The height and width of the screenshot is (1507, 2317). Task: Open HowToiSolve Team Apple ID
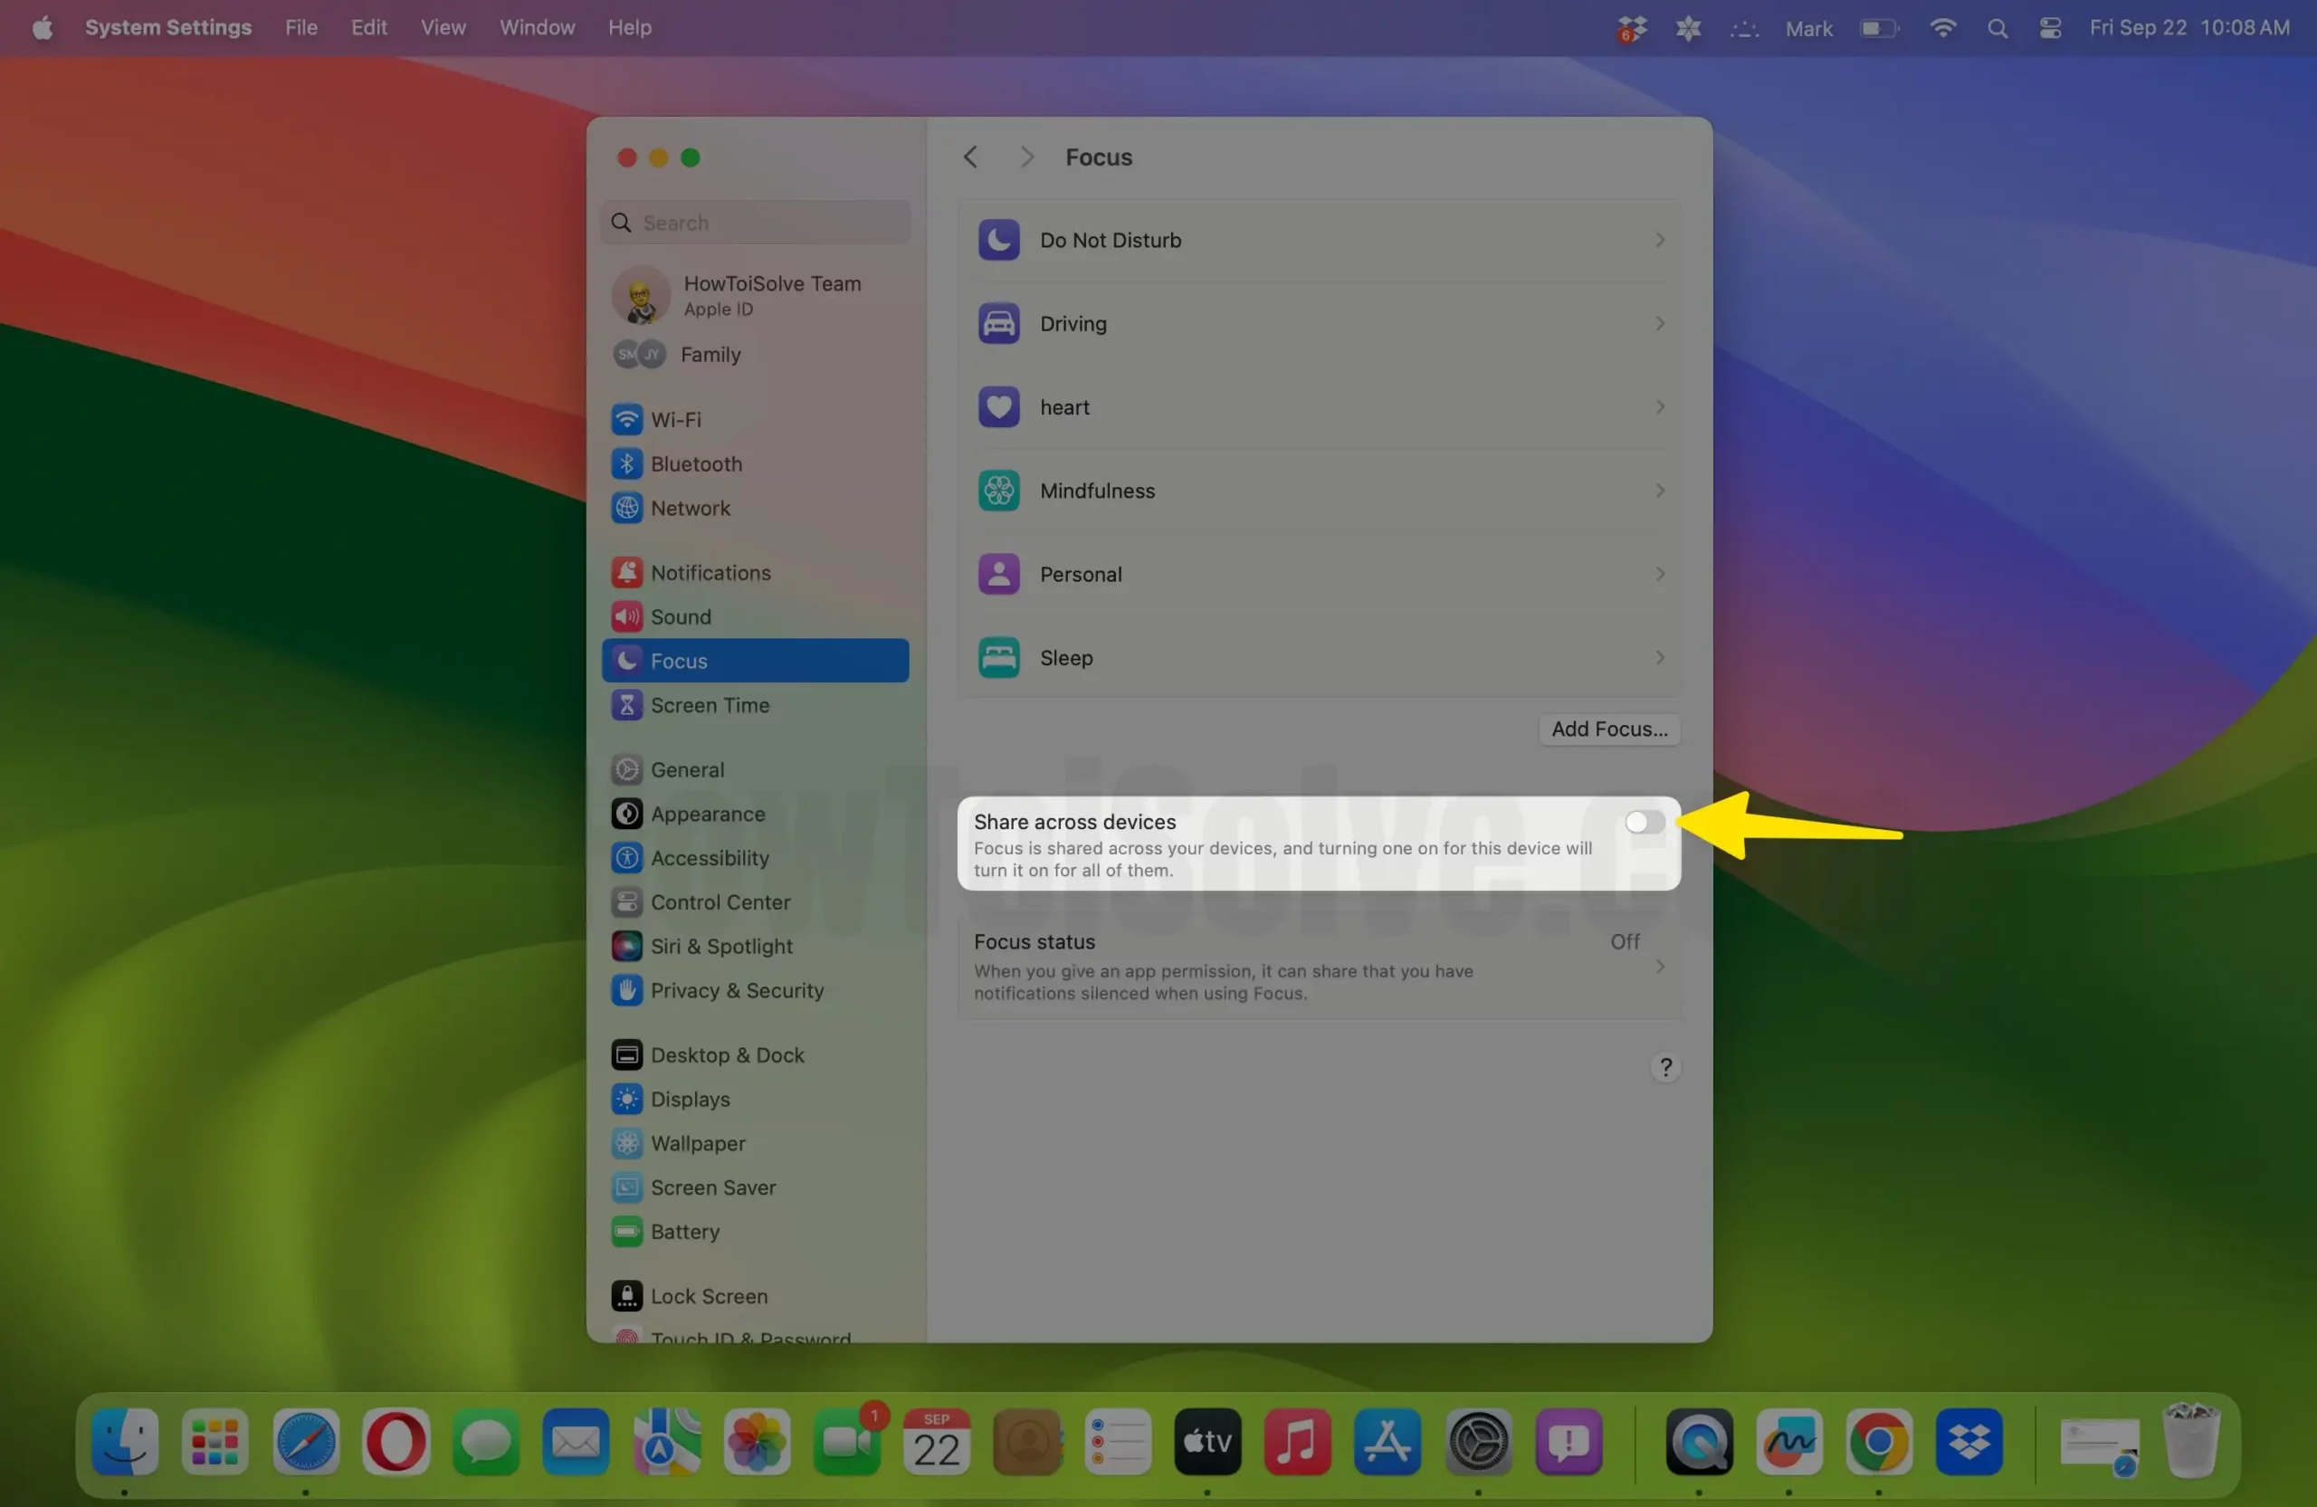pos(756,295)
